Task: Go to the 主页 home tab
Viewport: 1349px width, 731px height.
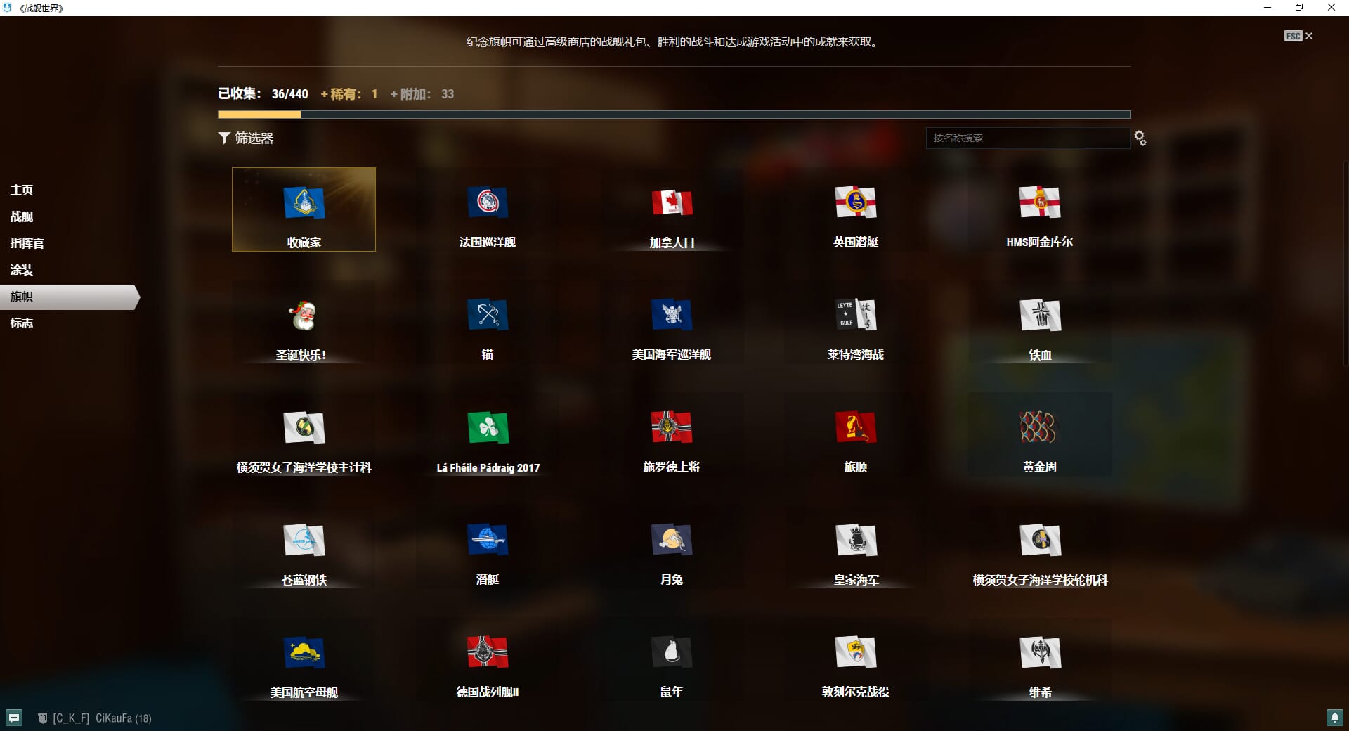Action: tap(22, 190)
